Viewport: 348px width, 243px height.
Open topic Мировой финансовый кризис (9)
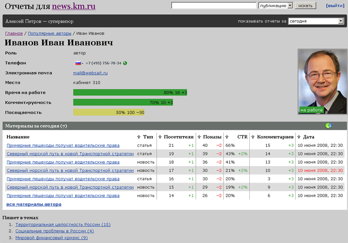click(51, 238)
